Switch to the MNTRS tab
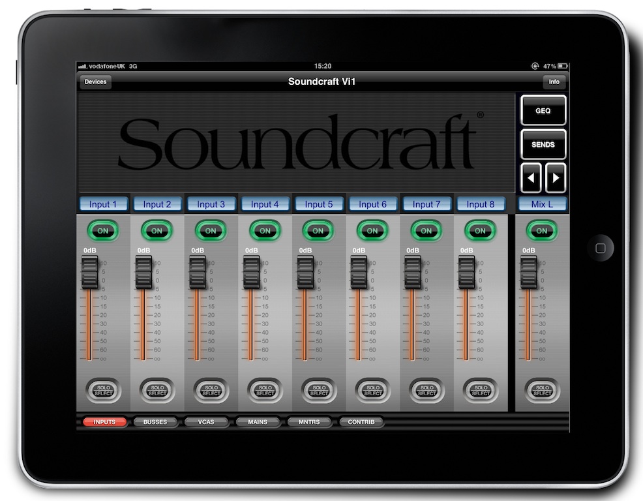The image size is (643, 501). 309,422
